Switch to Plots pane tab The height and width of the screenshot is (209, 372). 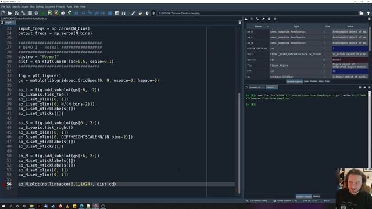coord(321,81)
